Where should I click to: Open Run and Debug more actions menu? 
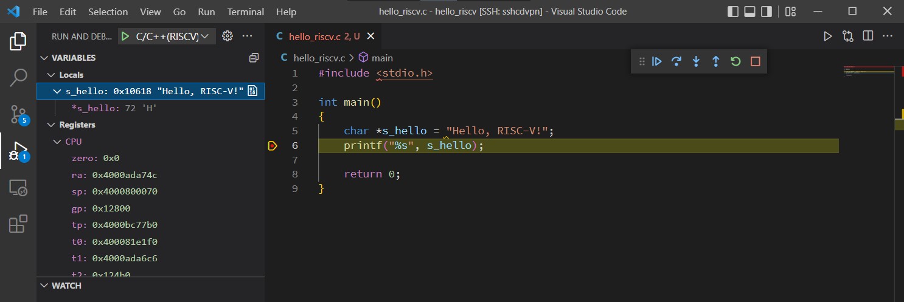247,36
